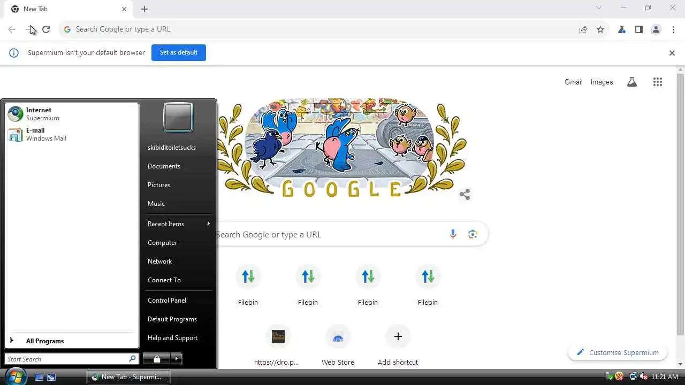Dismiss the default browser infobar
Viewport: 685px width, 385px height.
coord(672,52)
